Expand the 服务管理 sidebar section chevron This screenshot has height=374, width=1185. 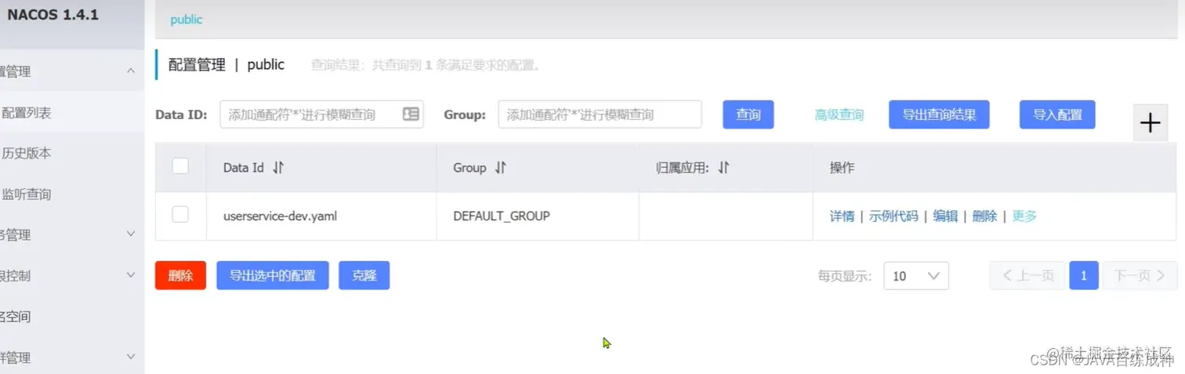pyautogui.click(x=131, y=234)
